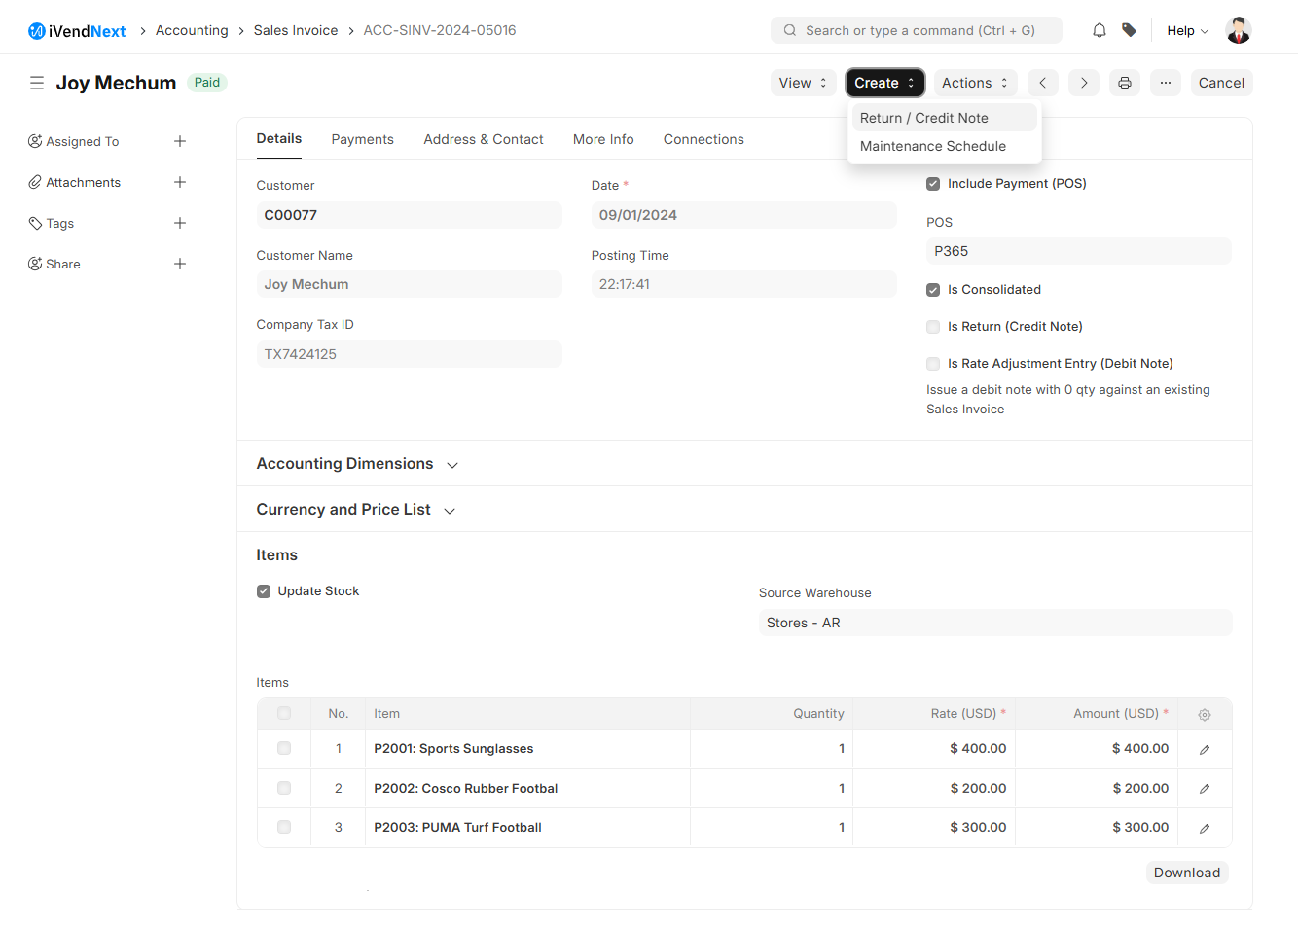Screen dimensions: 1298x928
Task: Toggle the sidebar hamburger menu
Action: [x=37, y=83]
